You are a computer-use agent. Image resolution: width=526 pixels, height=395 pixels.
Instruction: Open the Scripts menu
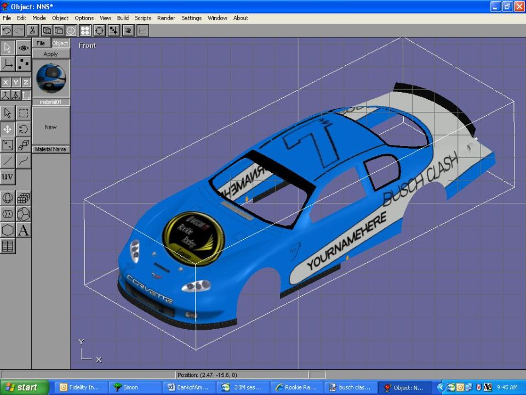coord(143,18)
